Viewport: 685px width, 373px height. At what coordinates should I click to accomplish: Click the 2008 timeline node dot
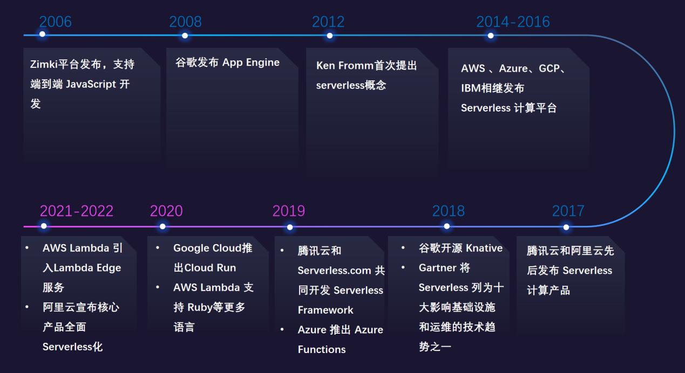[185, 34]
